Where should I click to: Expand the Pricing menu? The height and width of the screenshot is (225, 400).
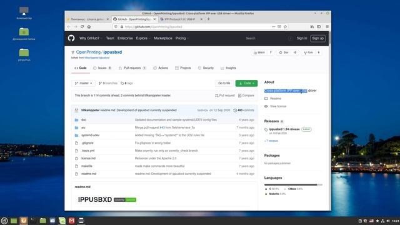point(182,38)
